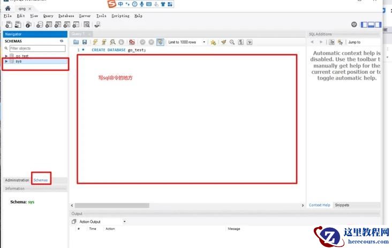This screenshot has height=248, width=392.
Task: Open the Home screen tab icon
Action: tap(7, 9)
